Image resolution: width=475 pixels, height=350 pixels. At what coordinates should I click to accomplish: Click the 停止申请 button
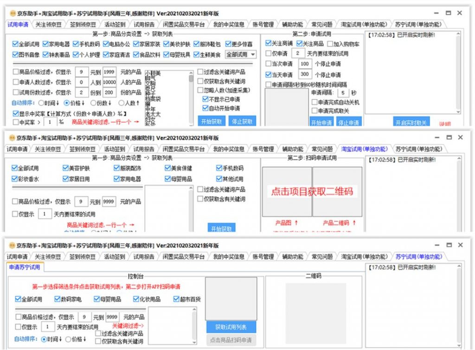pos(349,122)
